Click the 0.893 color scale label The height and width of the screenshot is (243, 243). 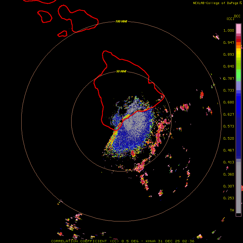[x=229, y=54]
